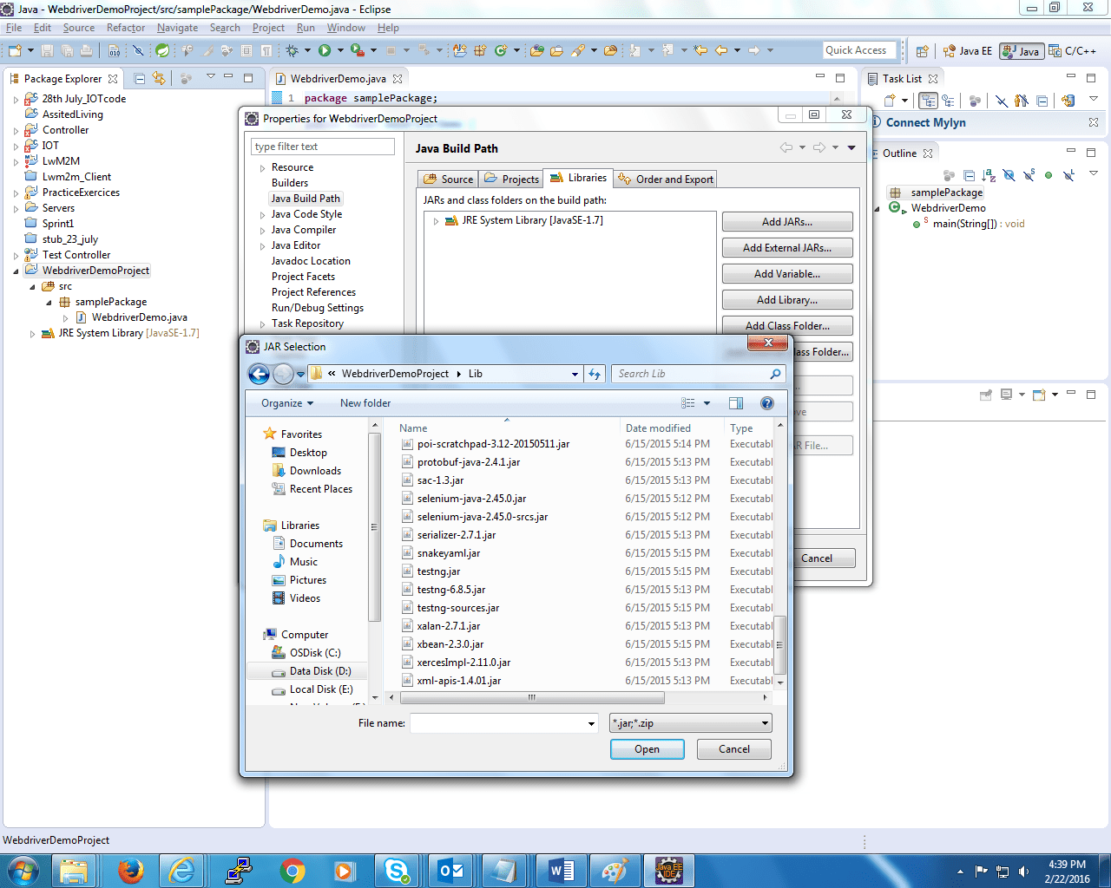This screenshot has width=1111, height=888.
Task: Click the help icon in JAR Selection toolbar
Action: [766, 403]
